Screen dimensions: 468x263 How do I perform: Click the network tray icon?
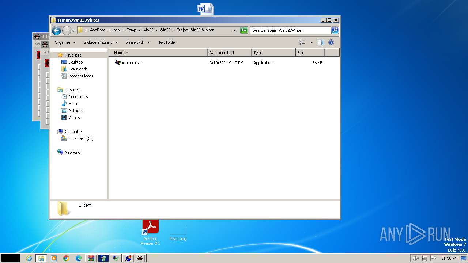[x=424, y=258]
